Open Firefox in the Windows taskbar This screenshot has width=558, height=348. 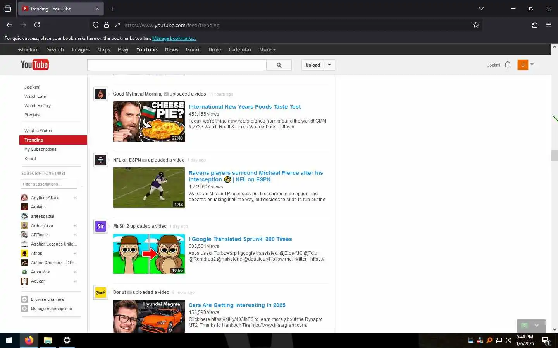point(29,340)
